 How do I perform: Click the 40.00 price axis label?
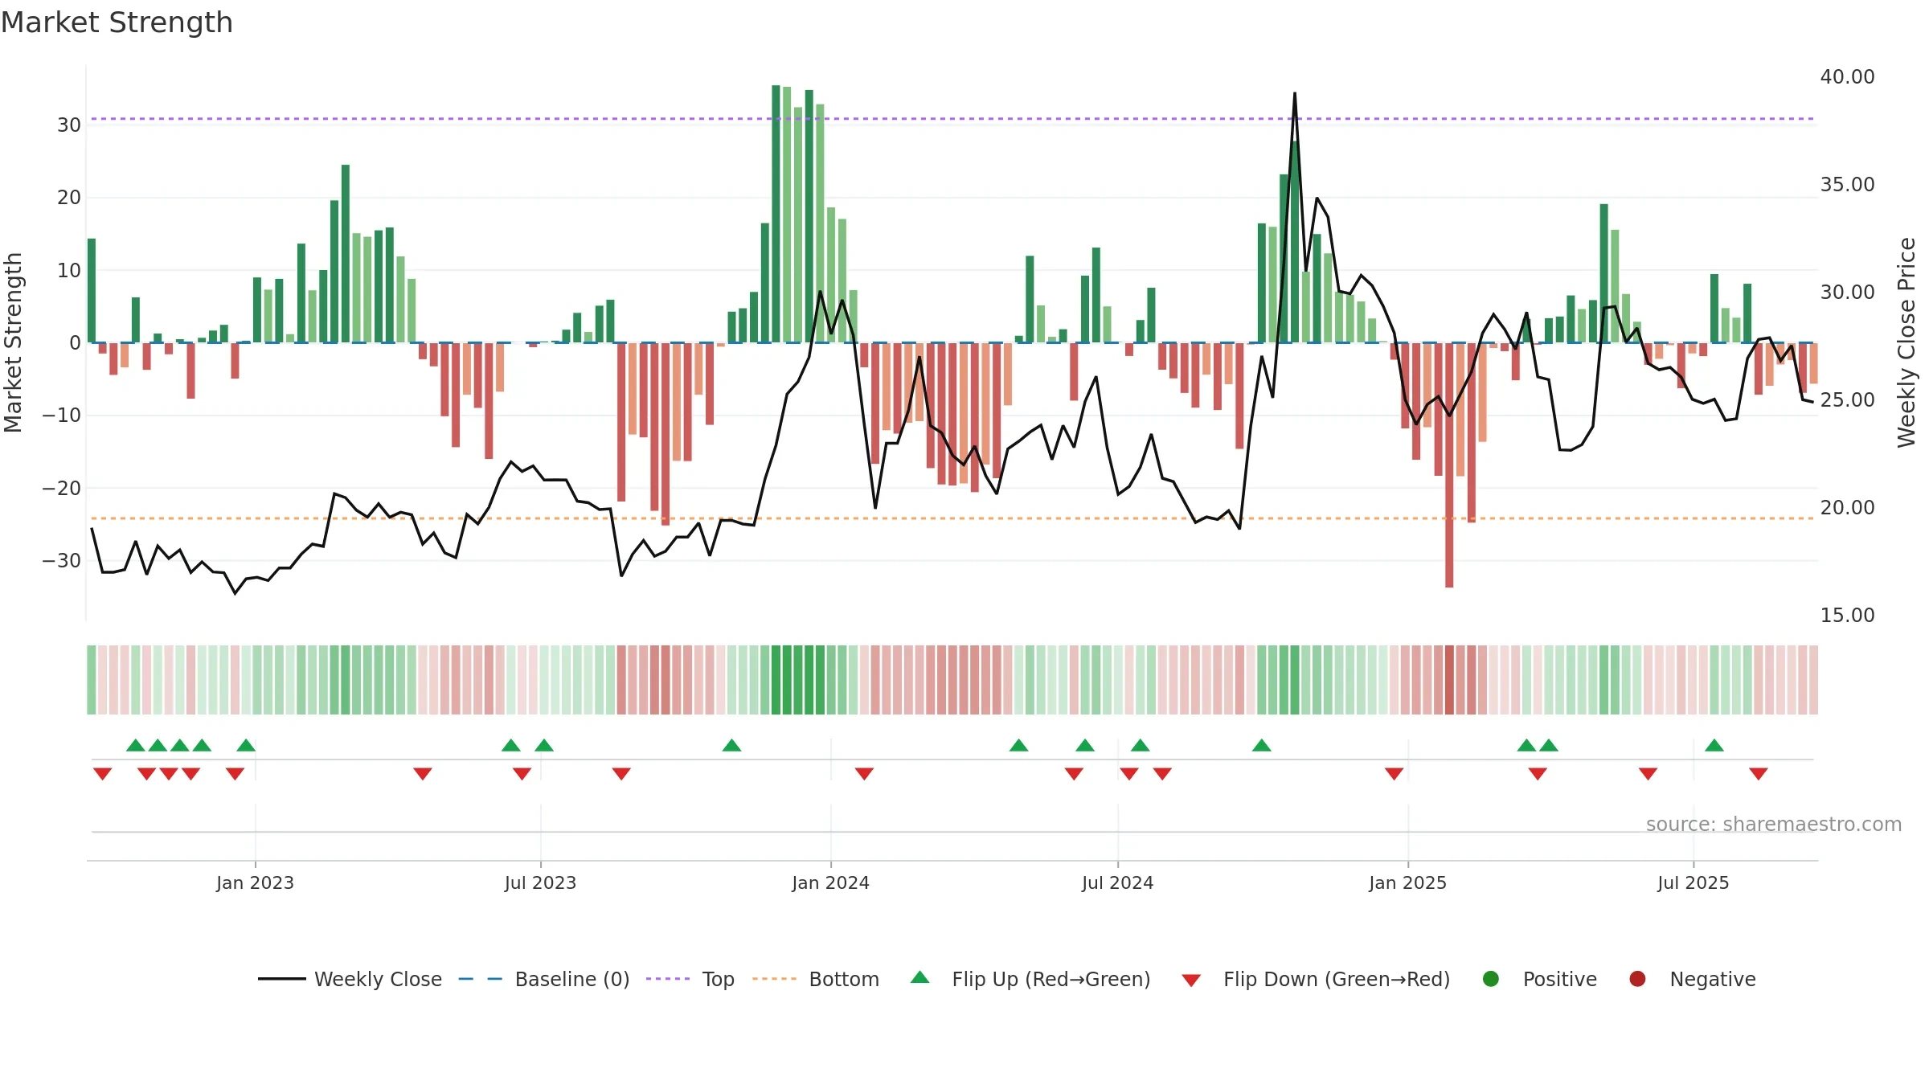pos(1847,76)
